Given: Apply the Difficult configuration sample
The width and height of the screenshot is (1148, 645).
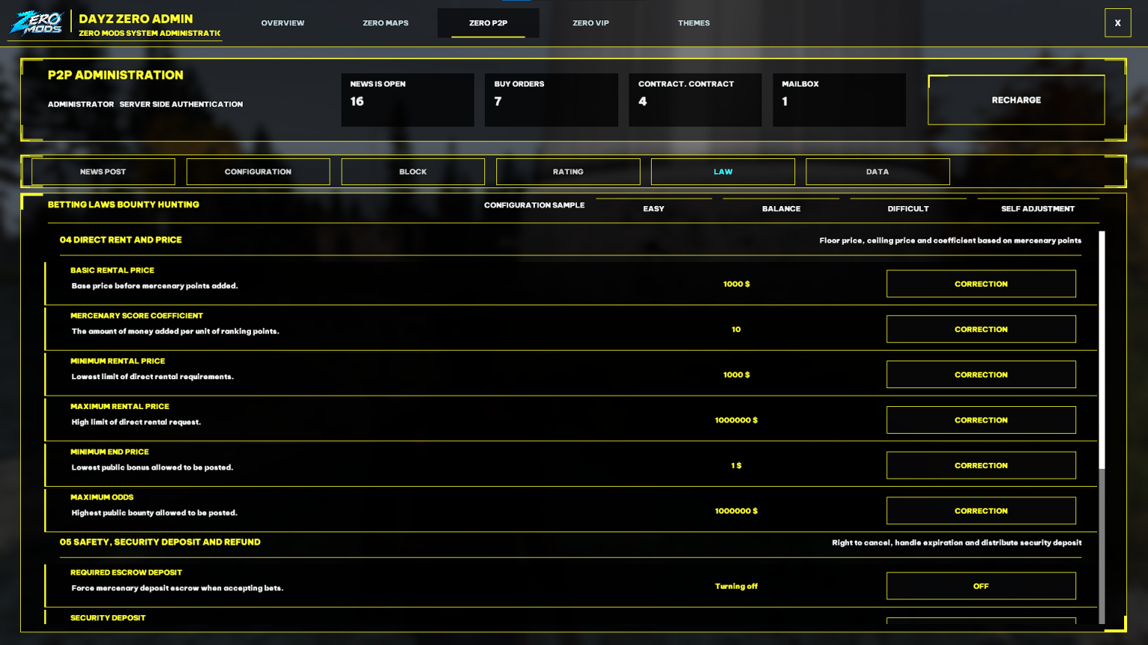Looking at the screenshot, I should point(908,208).
